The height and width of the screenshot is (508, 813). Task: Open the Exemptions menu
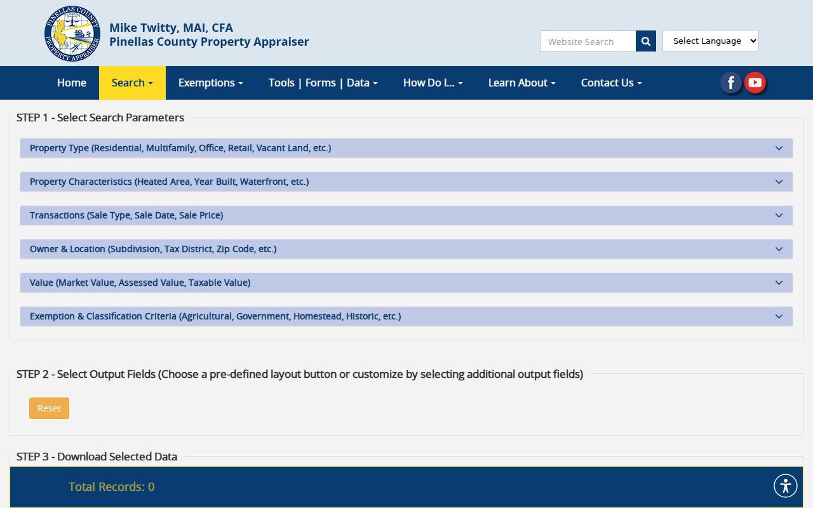coord(211,83)
